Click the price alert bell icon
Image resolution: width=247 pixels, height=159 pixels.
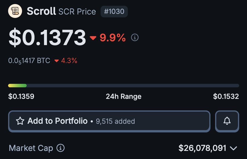[x=227, y=121]
